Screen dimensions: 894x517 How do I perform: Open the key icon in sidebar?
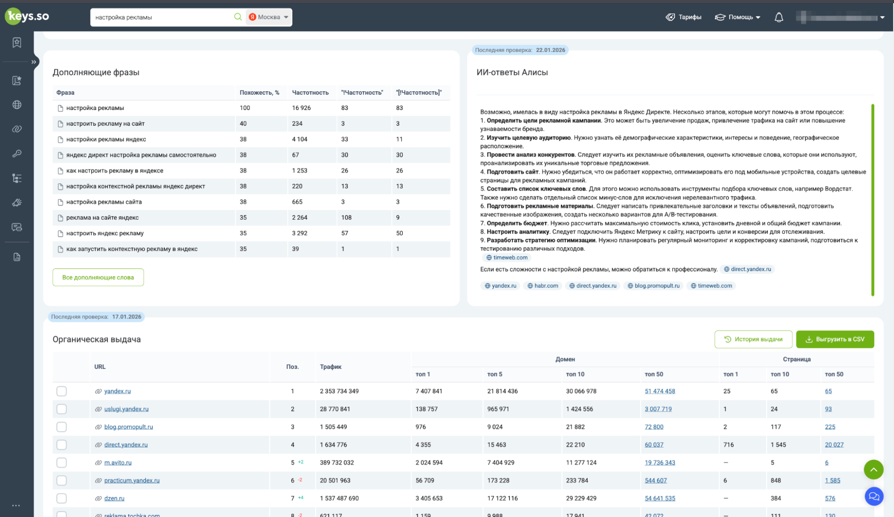17,154
